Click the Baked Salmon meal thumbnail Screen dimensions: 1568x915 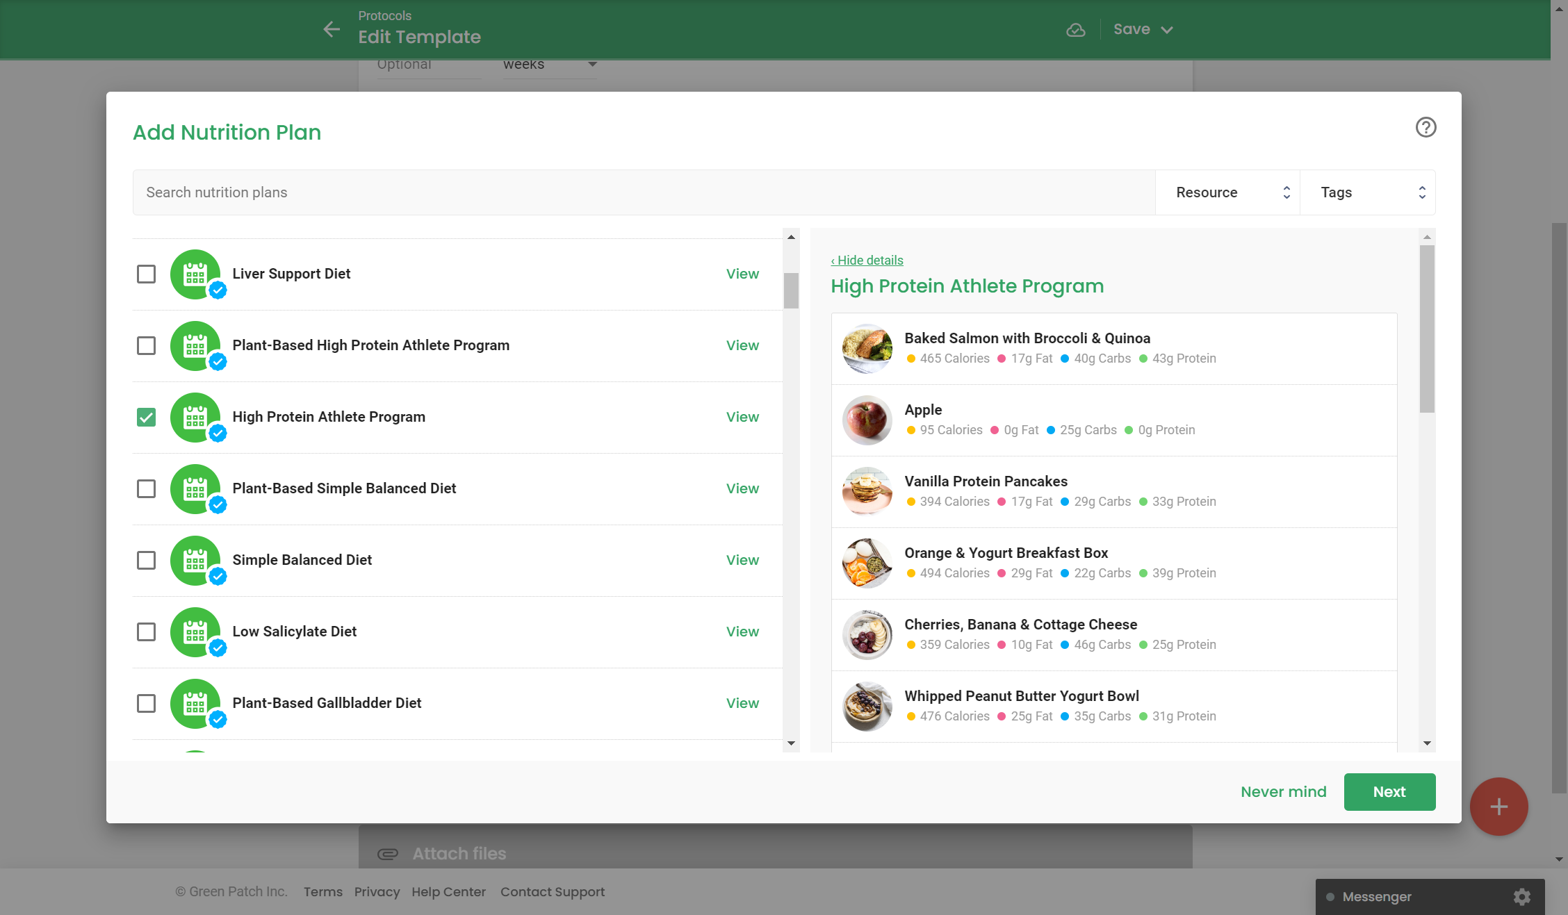(x=867, y=349)
